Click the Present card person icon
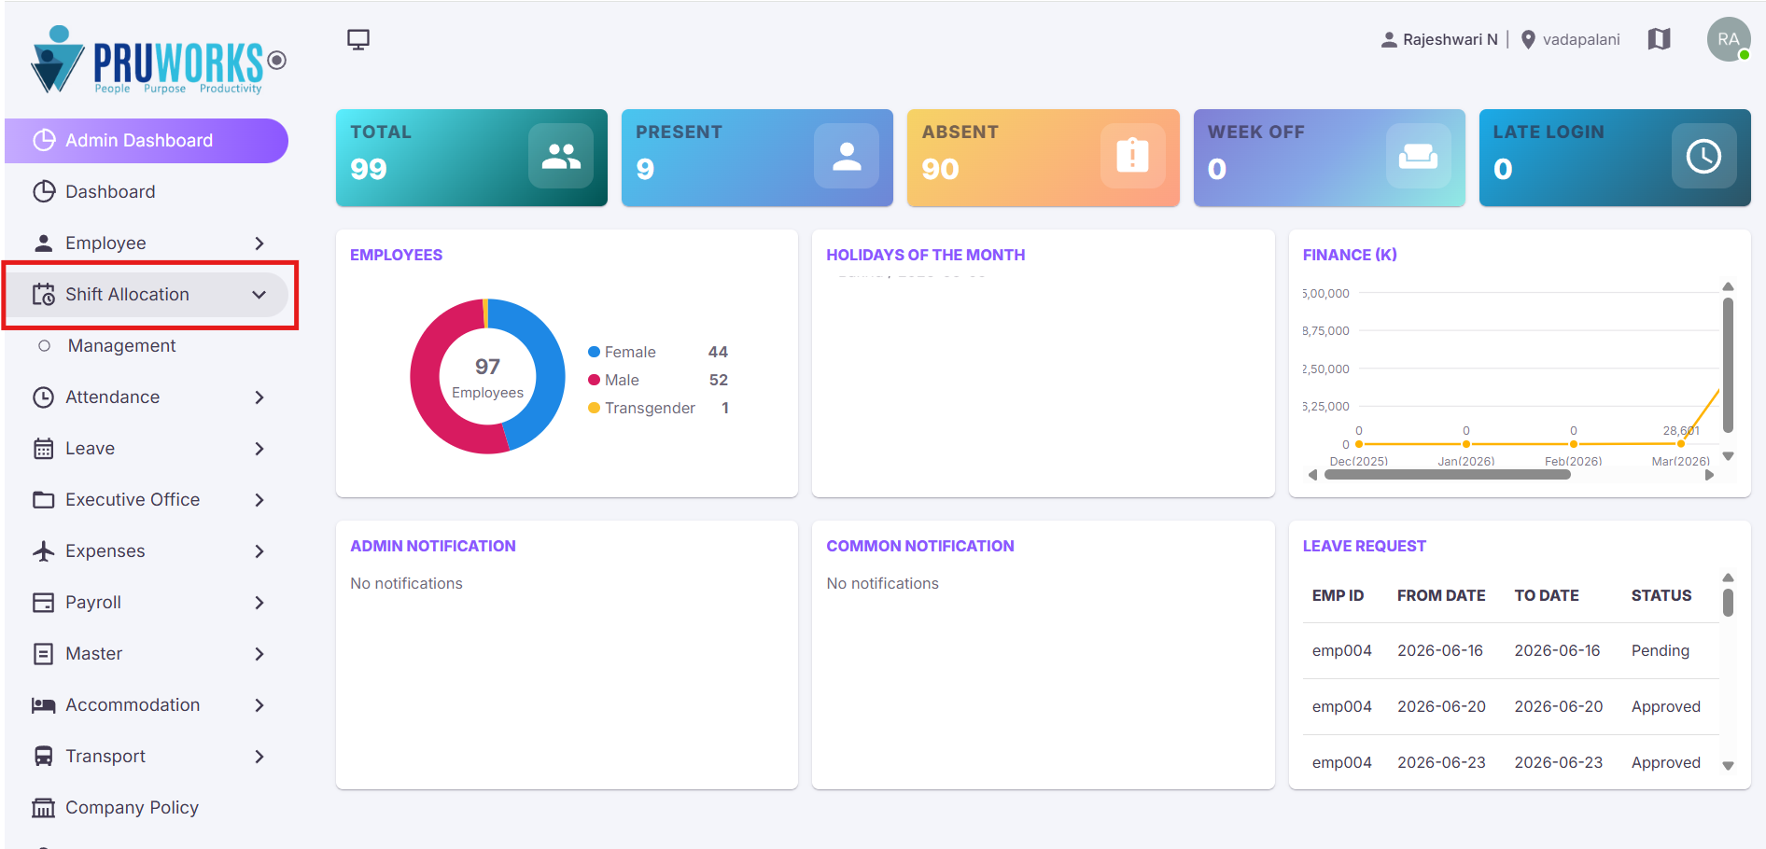 click(x=847, y=156)
